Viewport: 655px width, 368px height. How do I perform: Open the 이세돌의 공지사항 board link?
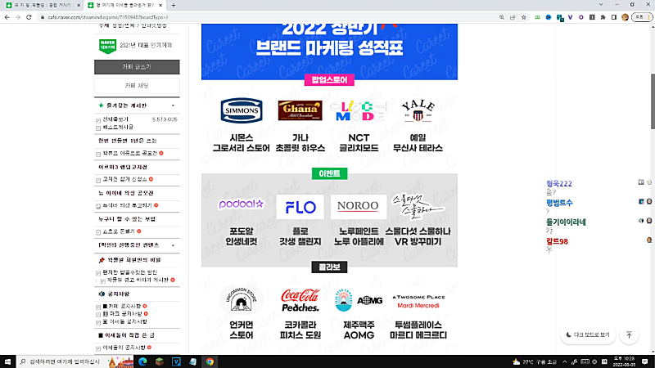124,348
